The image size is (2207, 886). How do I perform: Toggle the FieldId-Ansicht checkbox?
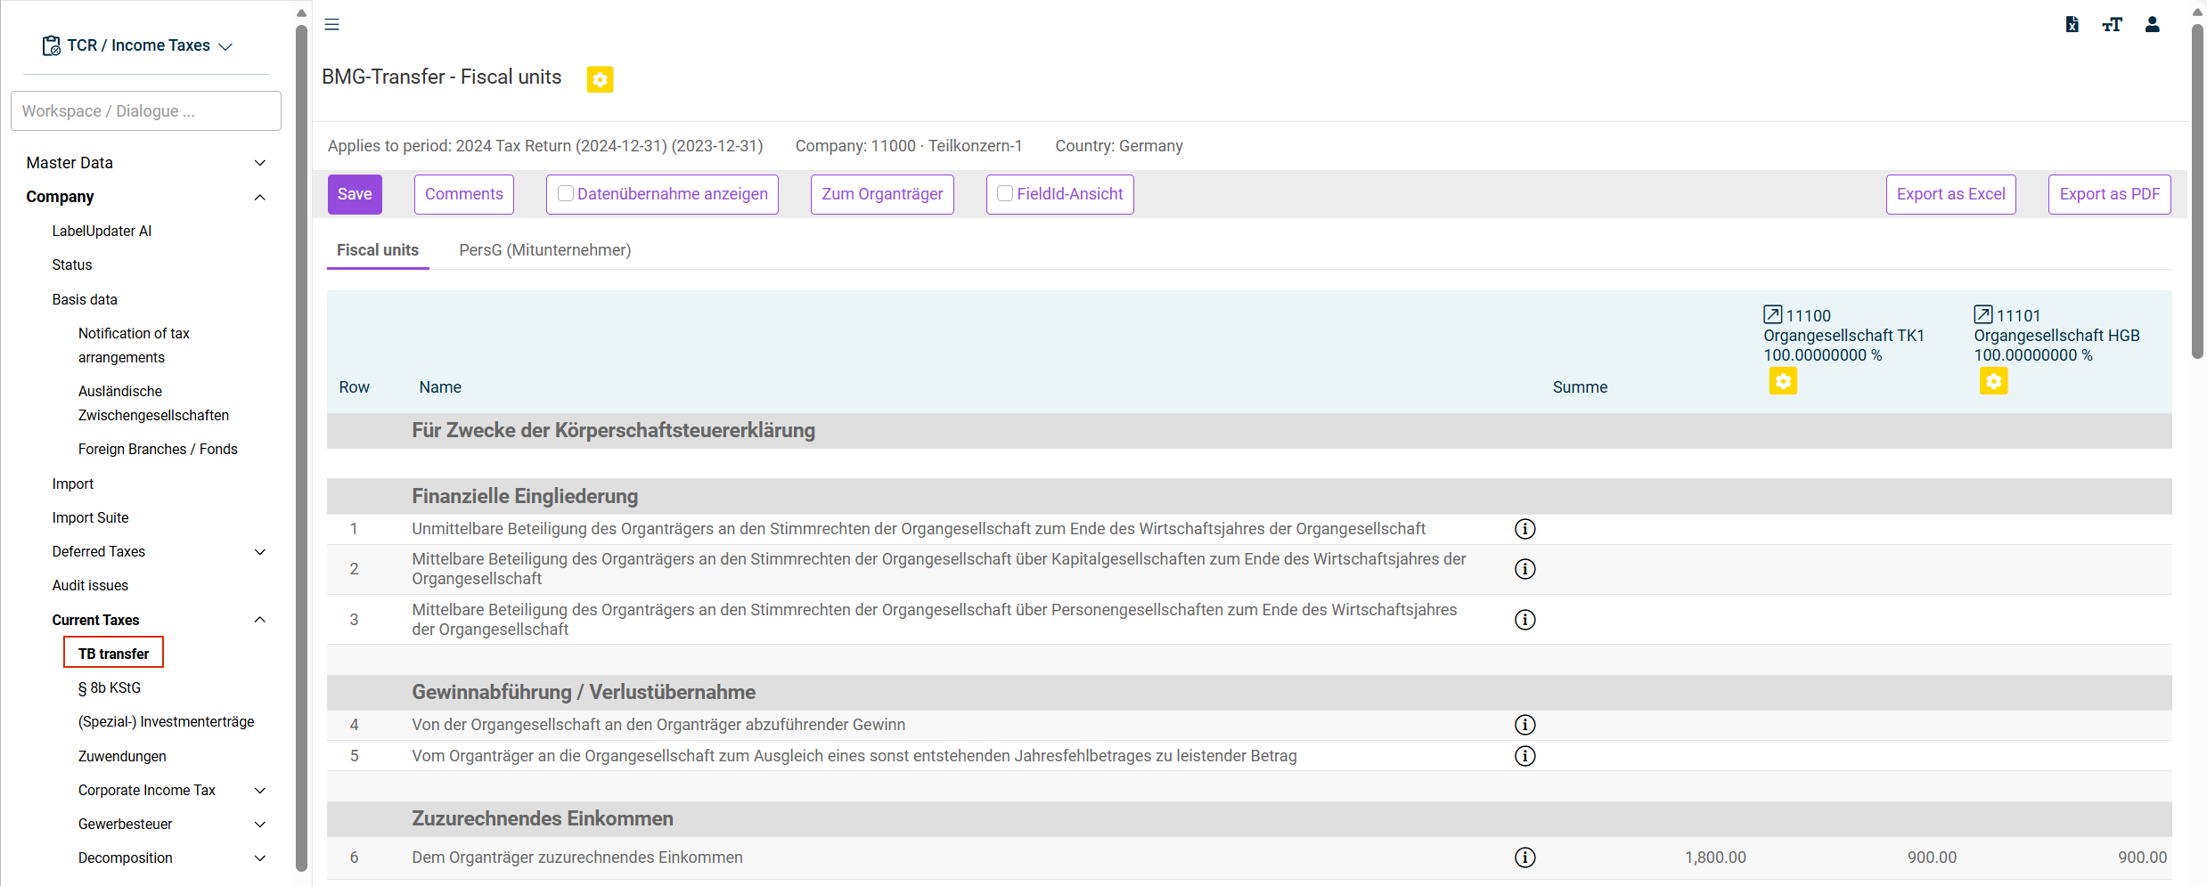tap(1004, 193)
